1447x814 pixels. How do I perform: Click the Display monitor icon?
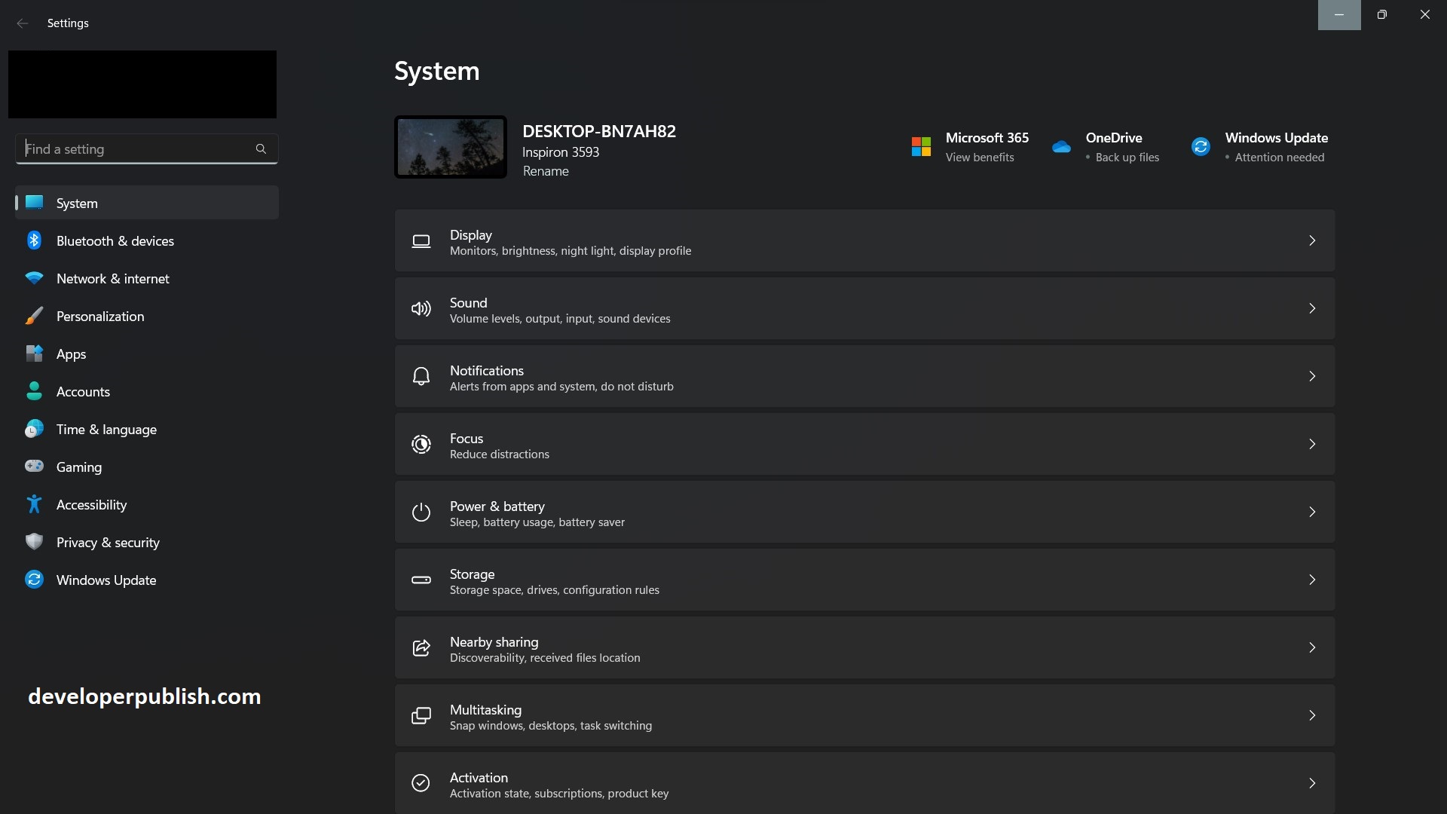click(x=421, y=241)
